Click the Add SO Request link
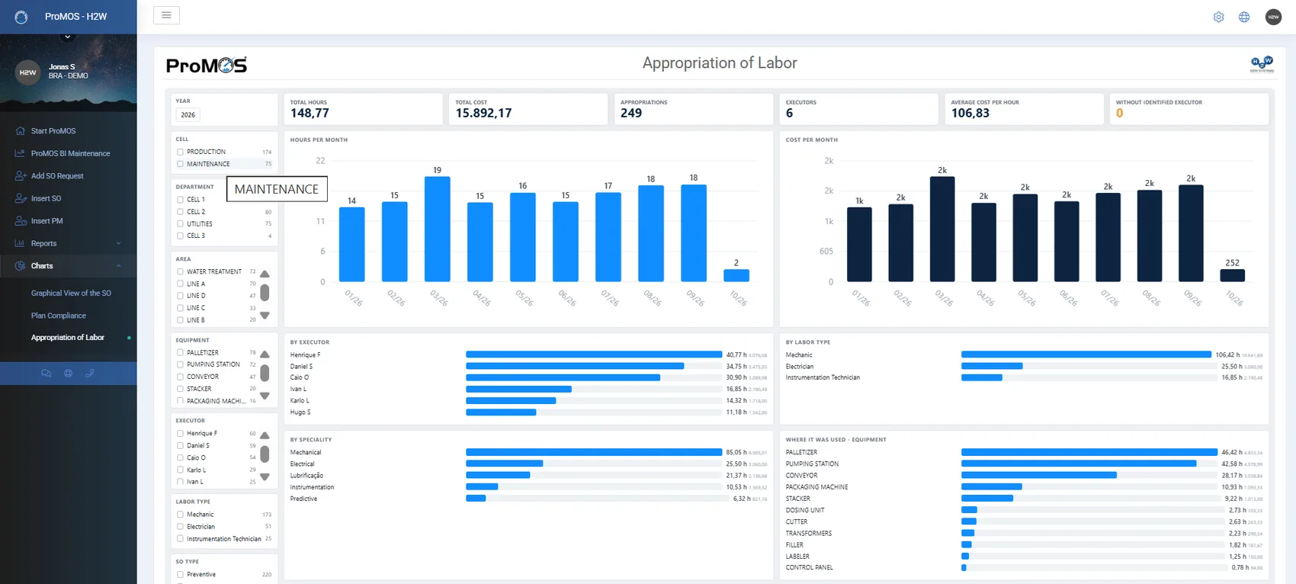 click(x=57, y=176)
